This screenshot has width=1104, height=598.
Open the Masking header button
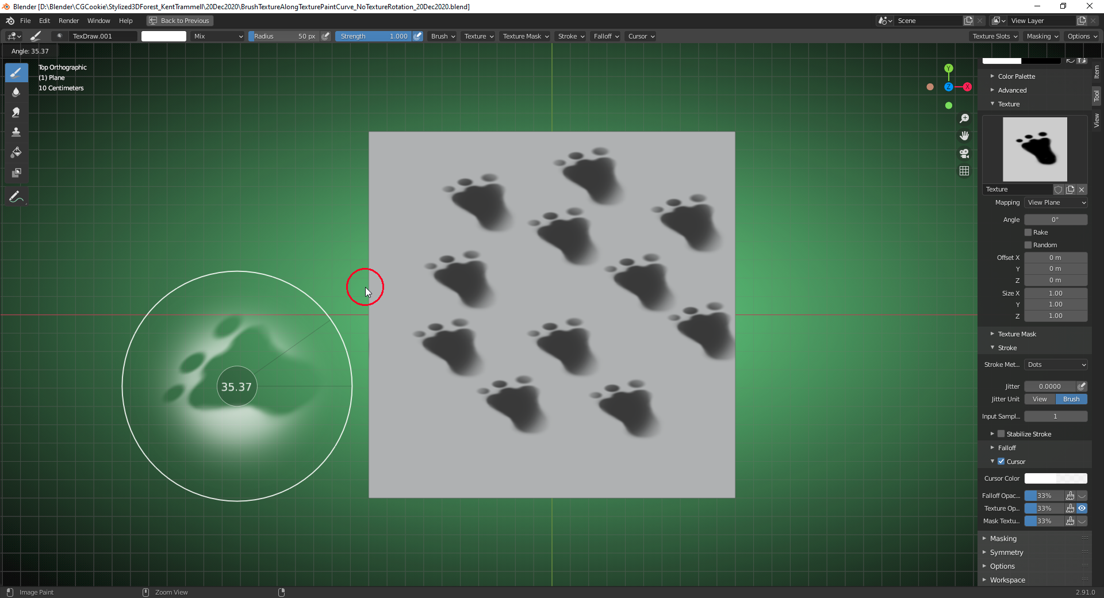tap(1042, 36)
